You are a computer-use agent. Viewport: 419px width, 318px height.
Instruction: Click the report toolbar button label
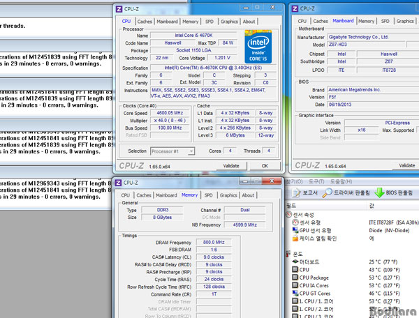pos(310,192)
